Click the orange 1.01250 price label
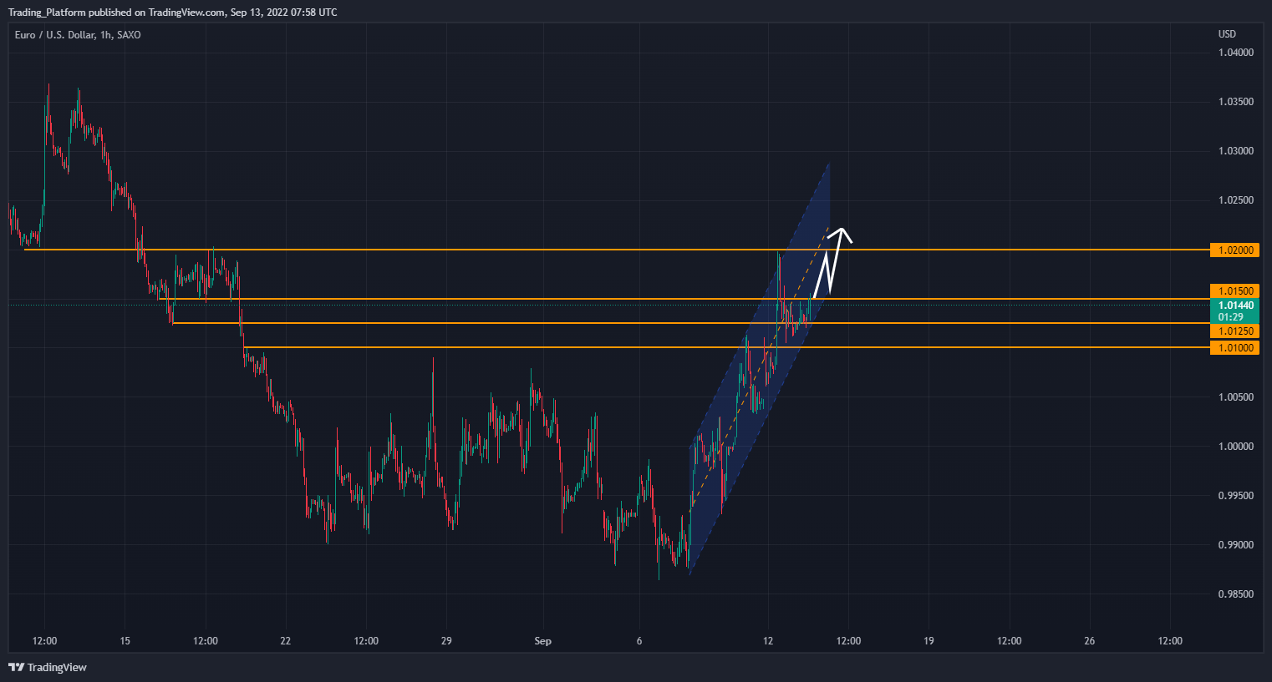1272x682 pixels. (1234, 331)
